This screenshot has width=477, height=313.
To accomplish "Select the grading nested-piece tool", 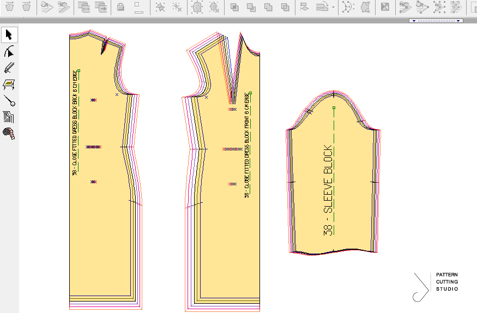I will coord(9,117).
